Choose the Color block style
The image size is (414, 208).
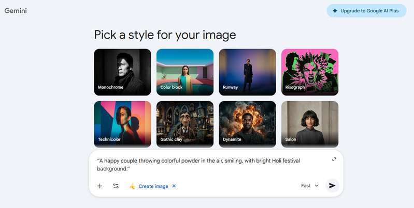click(185, 72)
